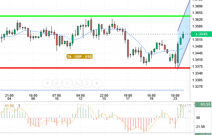Select the green resistance line near 1.3655
The image size is (212, 135).
coord(95,16)
